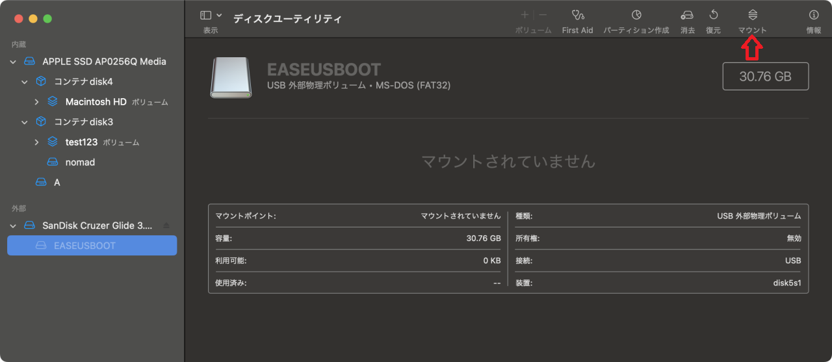
Task: Collapse コンテナdisk4 in sidebar
Action: 25,82
